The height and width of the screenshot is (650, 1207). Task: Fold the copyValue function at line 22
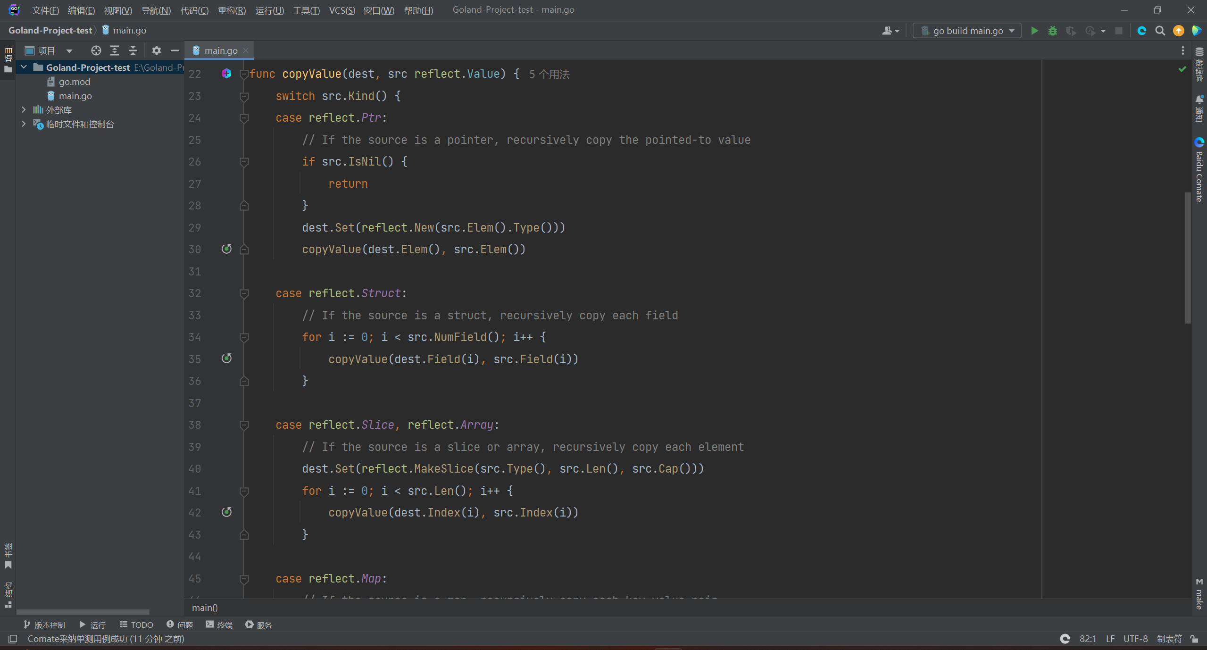pyautogui.click(x=244, y=74)
